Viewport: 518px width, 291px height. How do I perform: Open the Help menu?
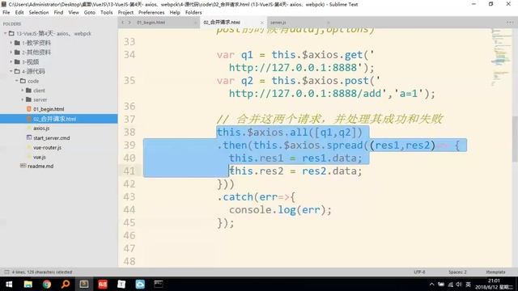pyautogui.click(x=175, y=12)
